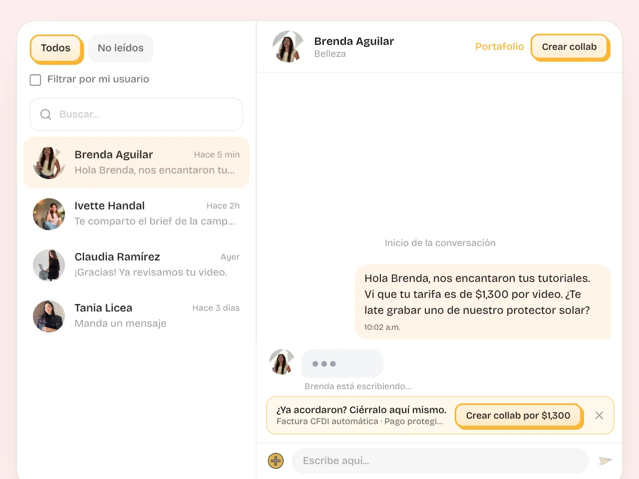Click avatar beside typing indicator
The image size is (639, 479).
coord(282,362)
